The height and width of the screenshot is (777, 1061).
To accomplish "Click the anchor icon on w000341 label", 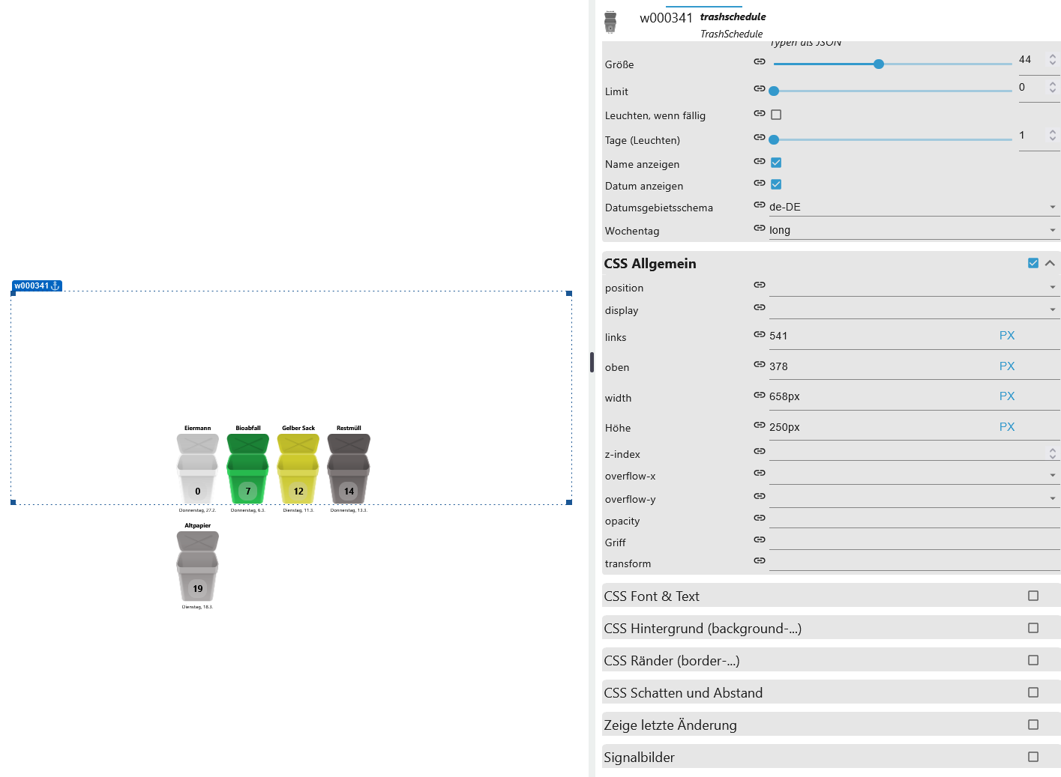I will coord(55,285).
